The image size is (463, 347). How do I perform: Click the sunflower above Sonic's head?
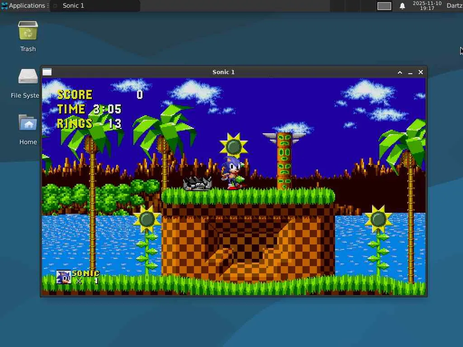point(234,146)
